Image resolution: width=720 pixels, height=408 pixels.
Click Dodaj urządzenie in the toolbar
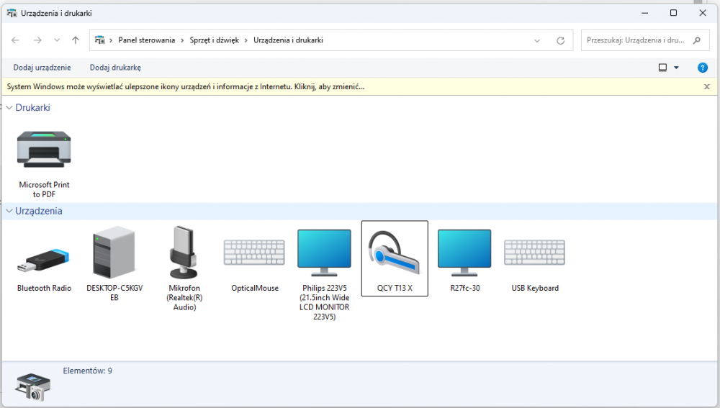coord(42,68)
